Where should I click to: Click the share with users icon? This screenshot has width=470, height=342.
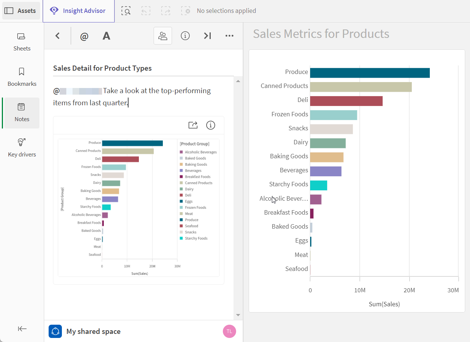pyautogui.click(x=163, y=36)
